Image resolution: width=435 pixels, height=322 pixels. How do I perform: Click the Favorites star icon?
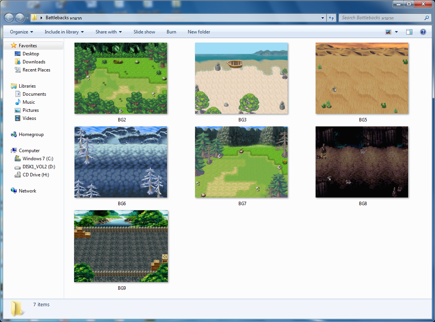point(13,45)
